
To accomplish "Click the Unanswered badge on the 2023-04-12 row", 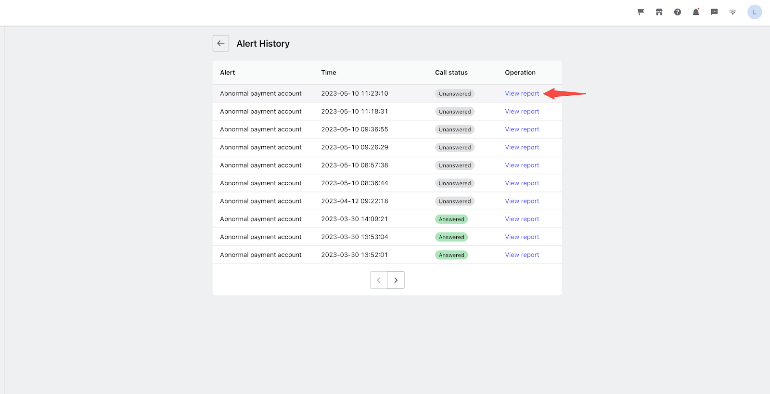I will [x=455, y=201].
